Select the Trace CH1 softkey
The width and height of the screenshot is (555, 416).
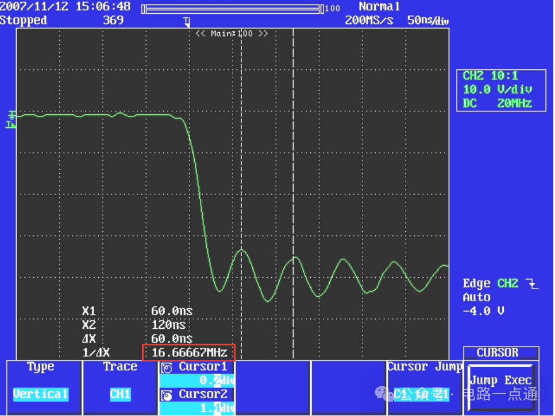120,388
